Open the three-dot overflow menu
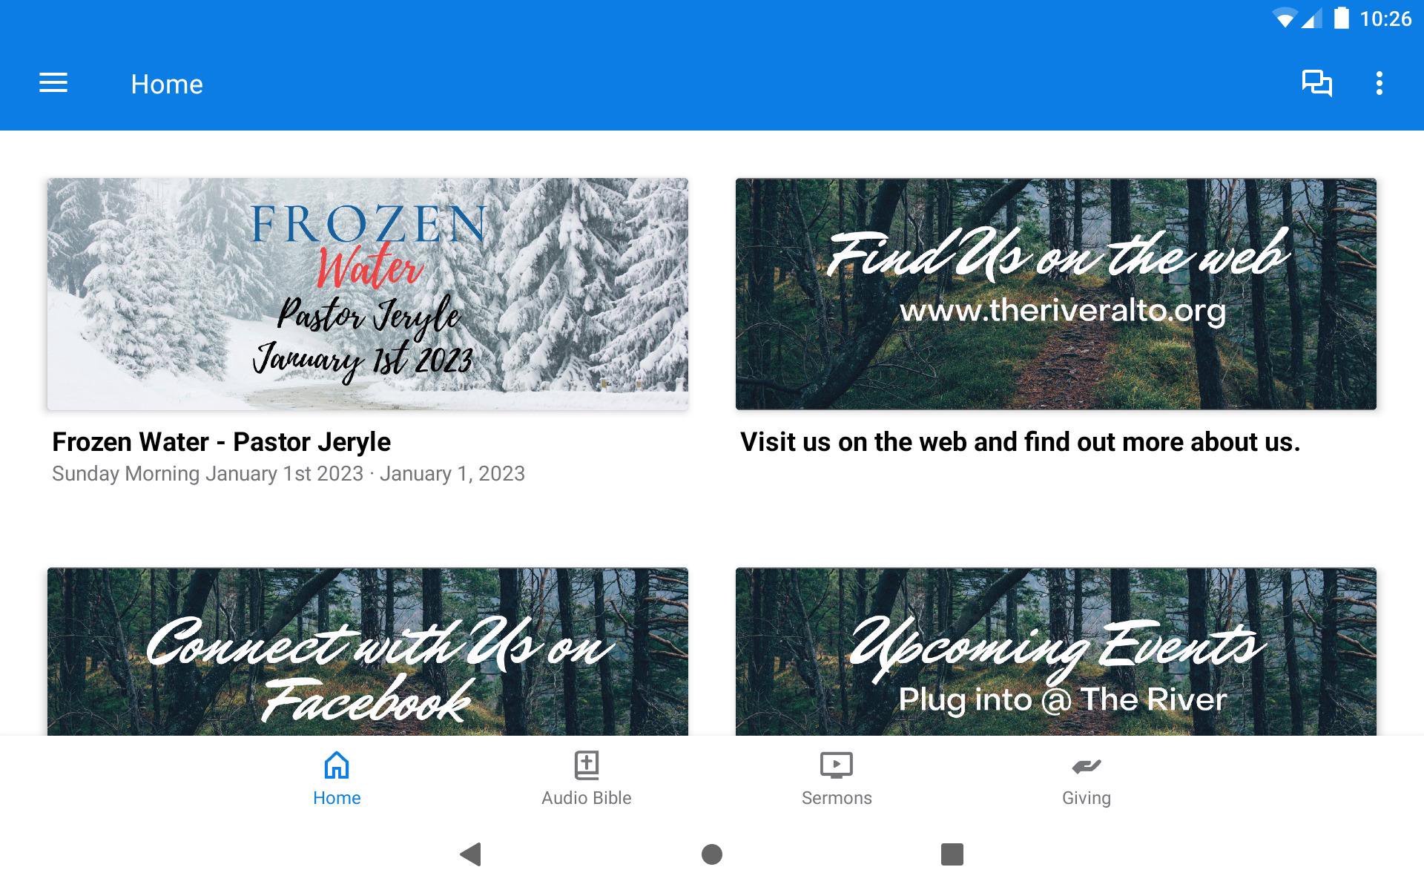This screenshot has height=890, width=1424. [x=1379, y=83]
